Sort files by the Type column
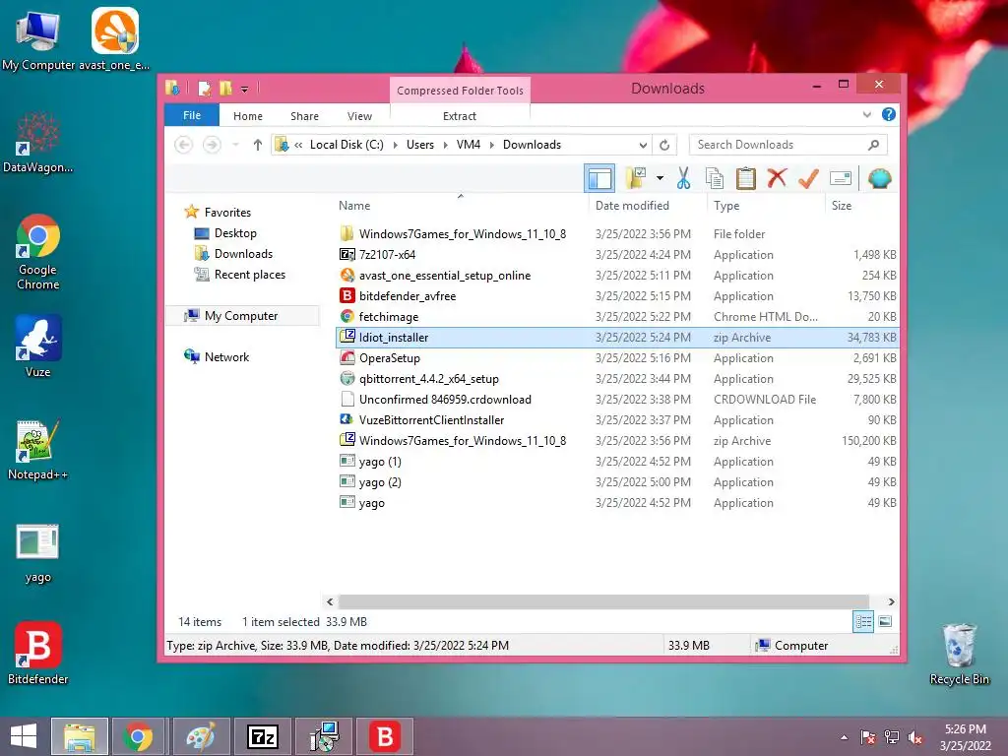The image size is (1008, 756). point(726,206)
